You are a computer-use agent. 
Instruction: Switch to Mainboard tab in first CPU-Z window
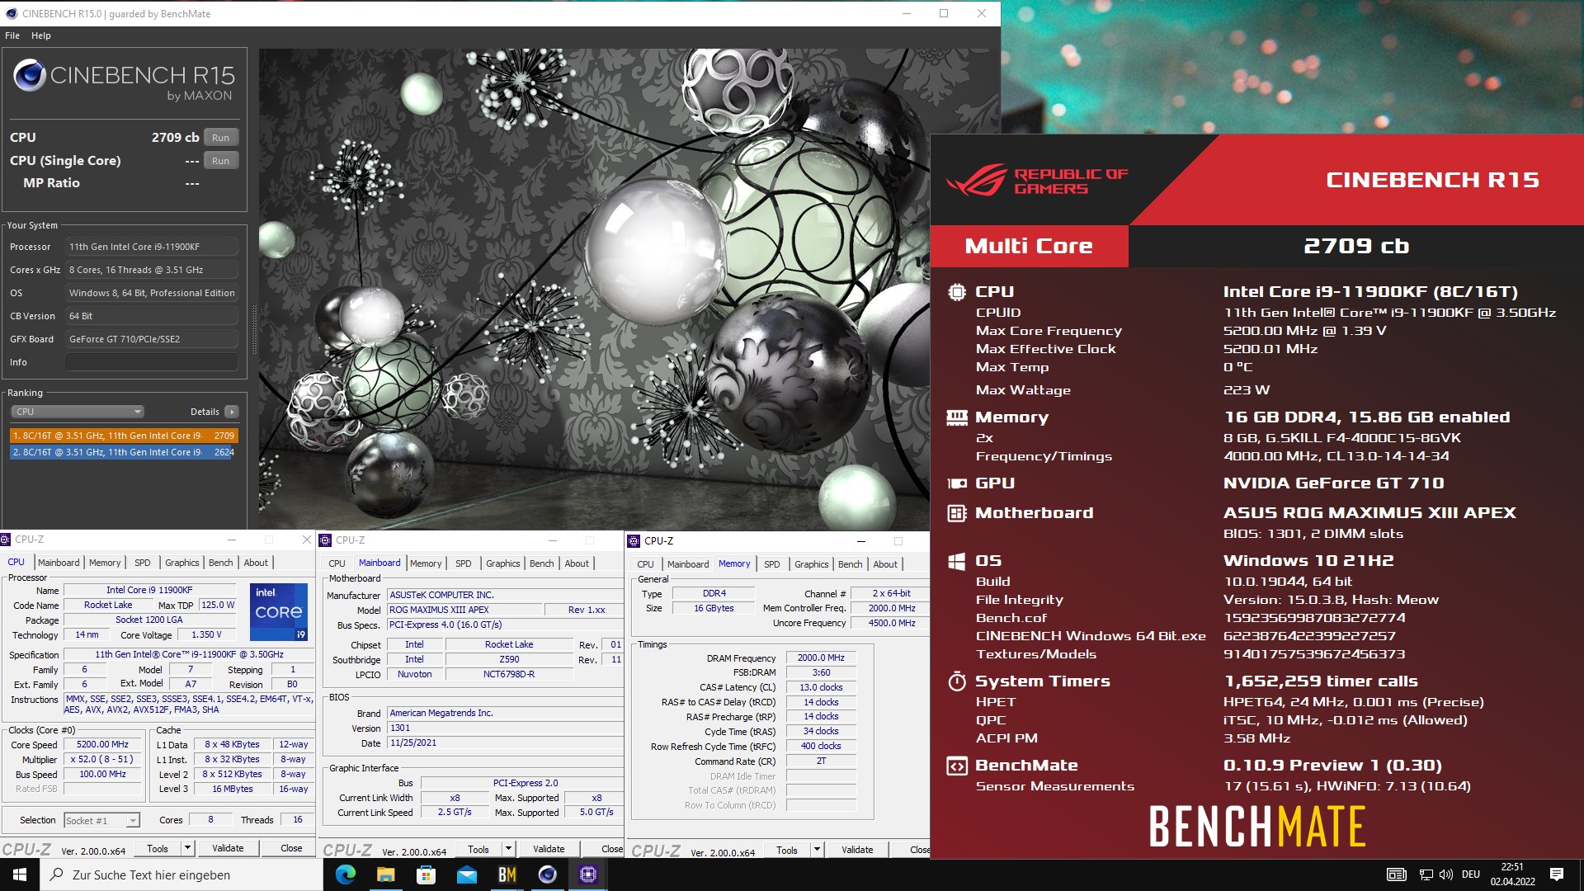click(59, 563)
